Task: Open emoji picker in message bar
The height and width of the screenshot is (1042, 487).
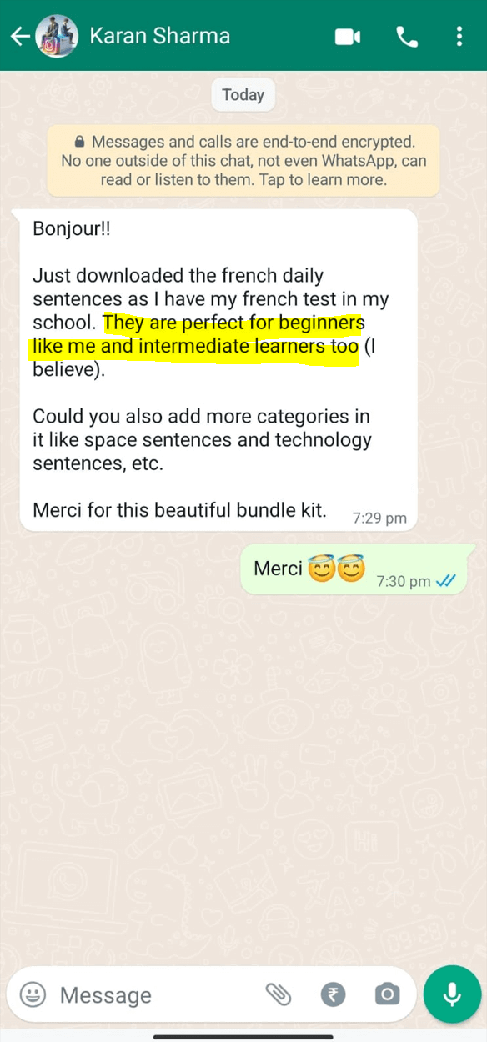Action: [x=33, y=994]
